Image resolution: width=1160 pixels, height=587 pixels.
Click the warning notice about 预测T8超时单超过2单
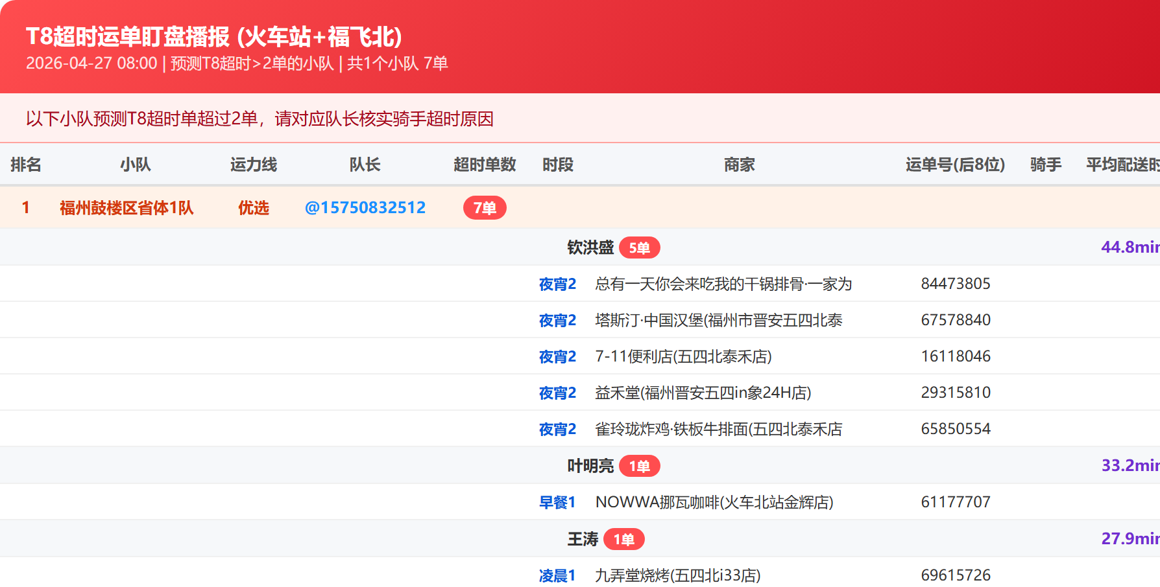click(x=260, y=119)
